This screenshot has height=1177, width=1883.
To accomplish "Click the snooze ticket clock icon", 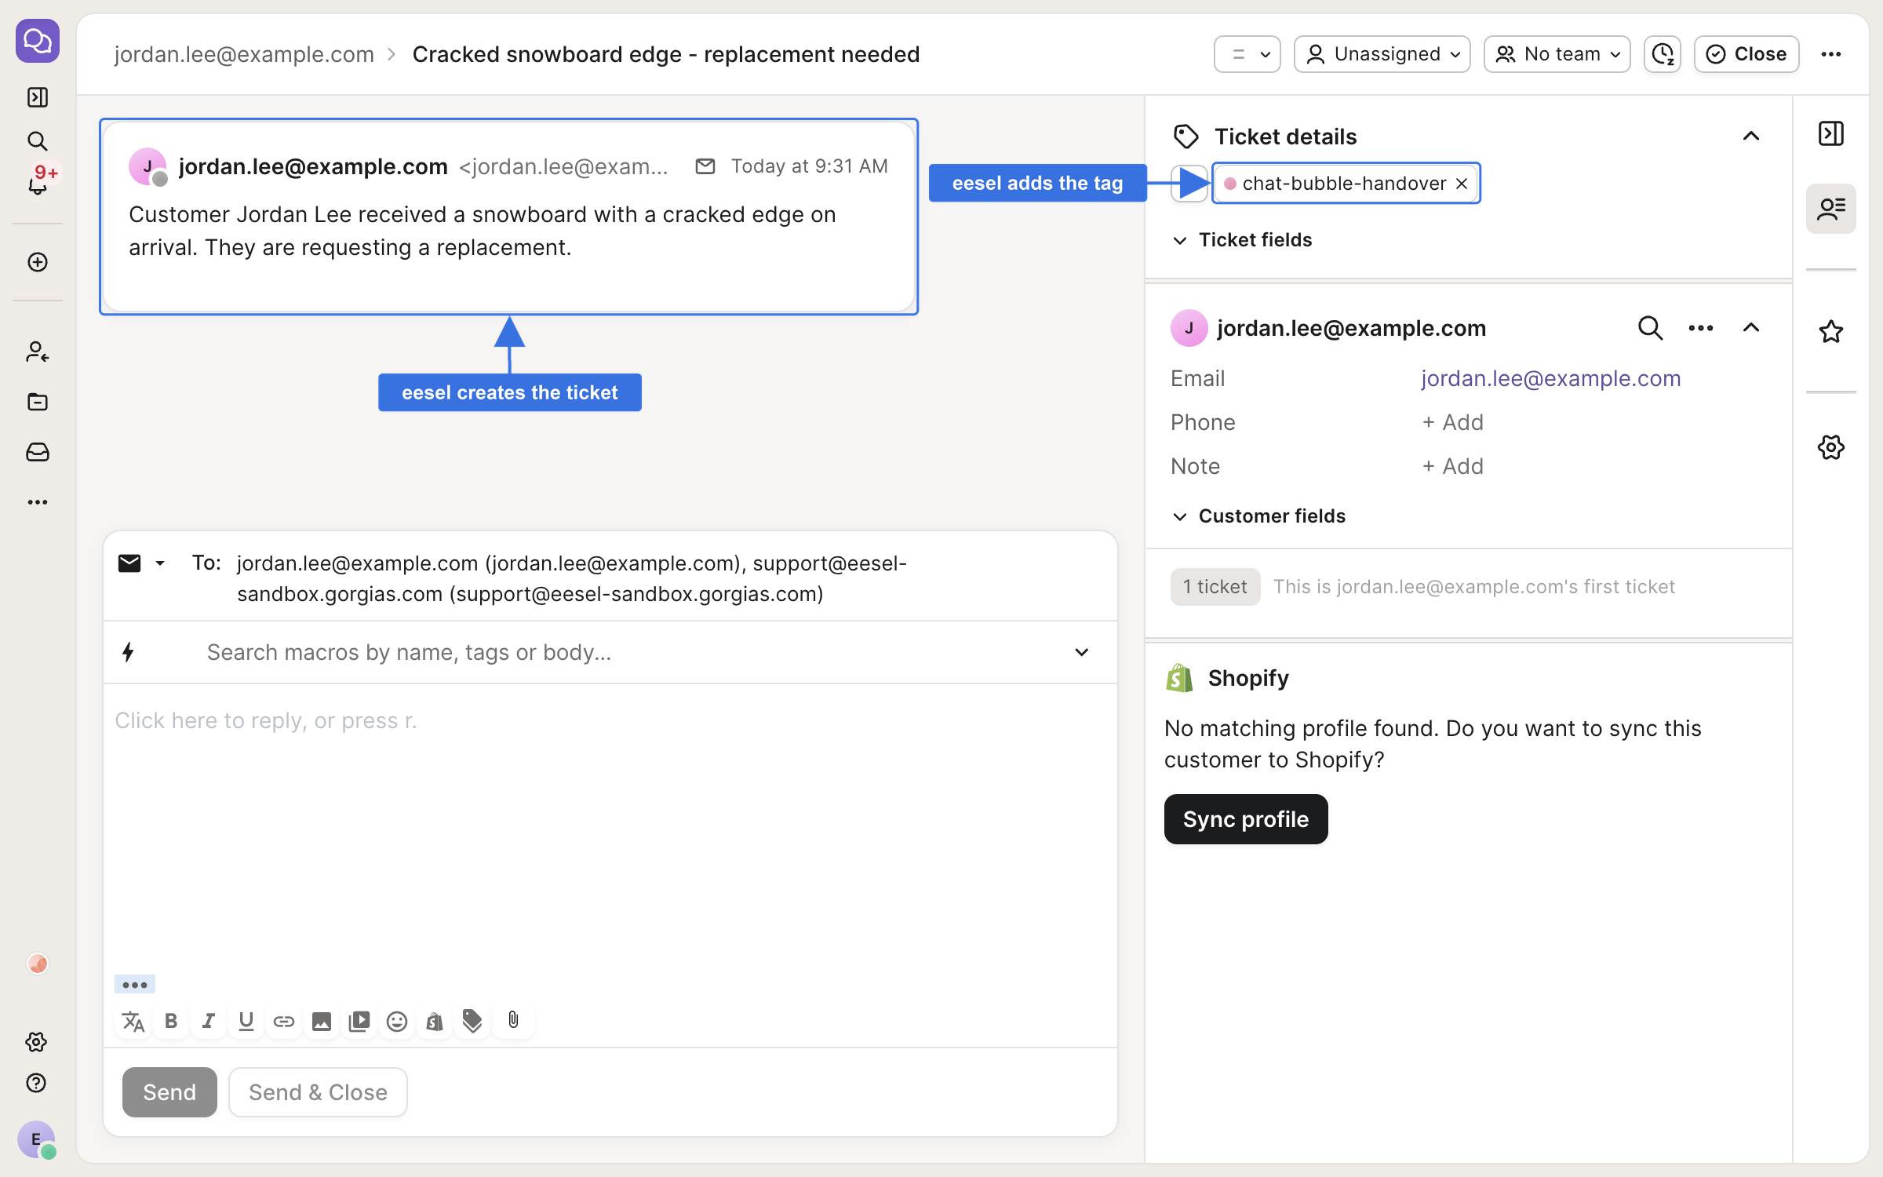I will [x=1663, y=54].
